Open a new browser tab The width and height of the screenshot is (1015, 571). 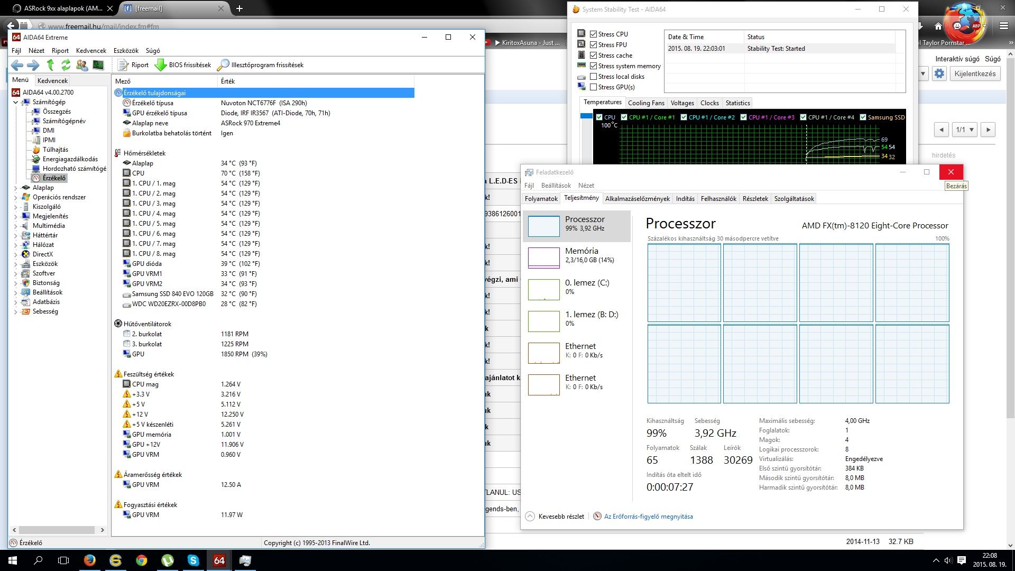click(239, 8)
